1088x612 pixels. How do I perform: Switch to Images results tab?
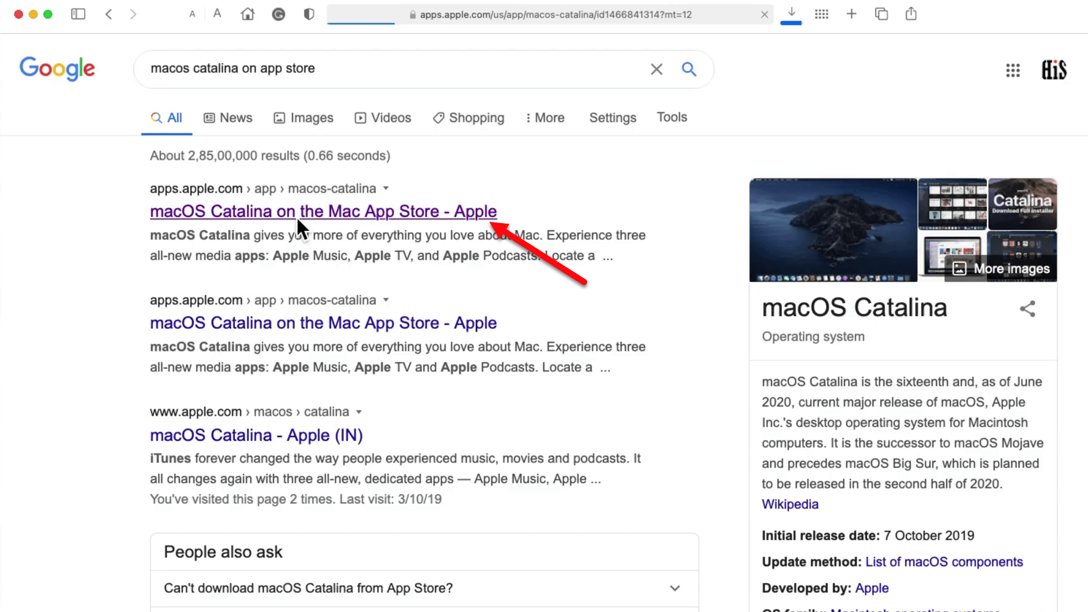coord(304,118)
